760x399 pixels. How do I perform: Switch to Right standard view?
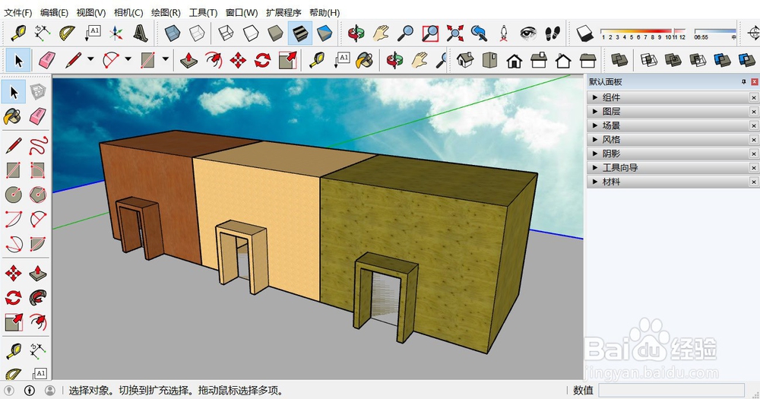pos(539,60)
